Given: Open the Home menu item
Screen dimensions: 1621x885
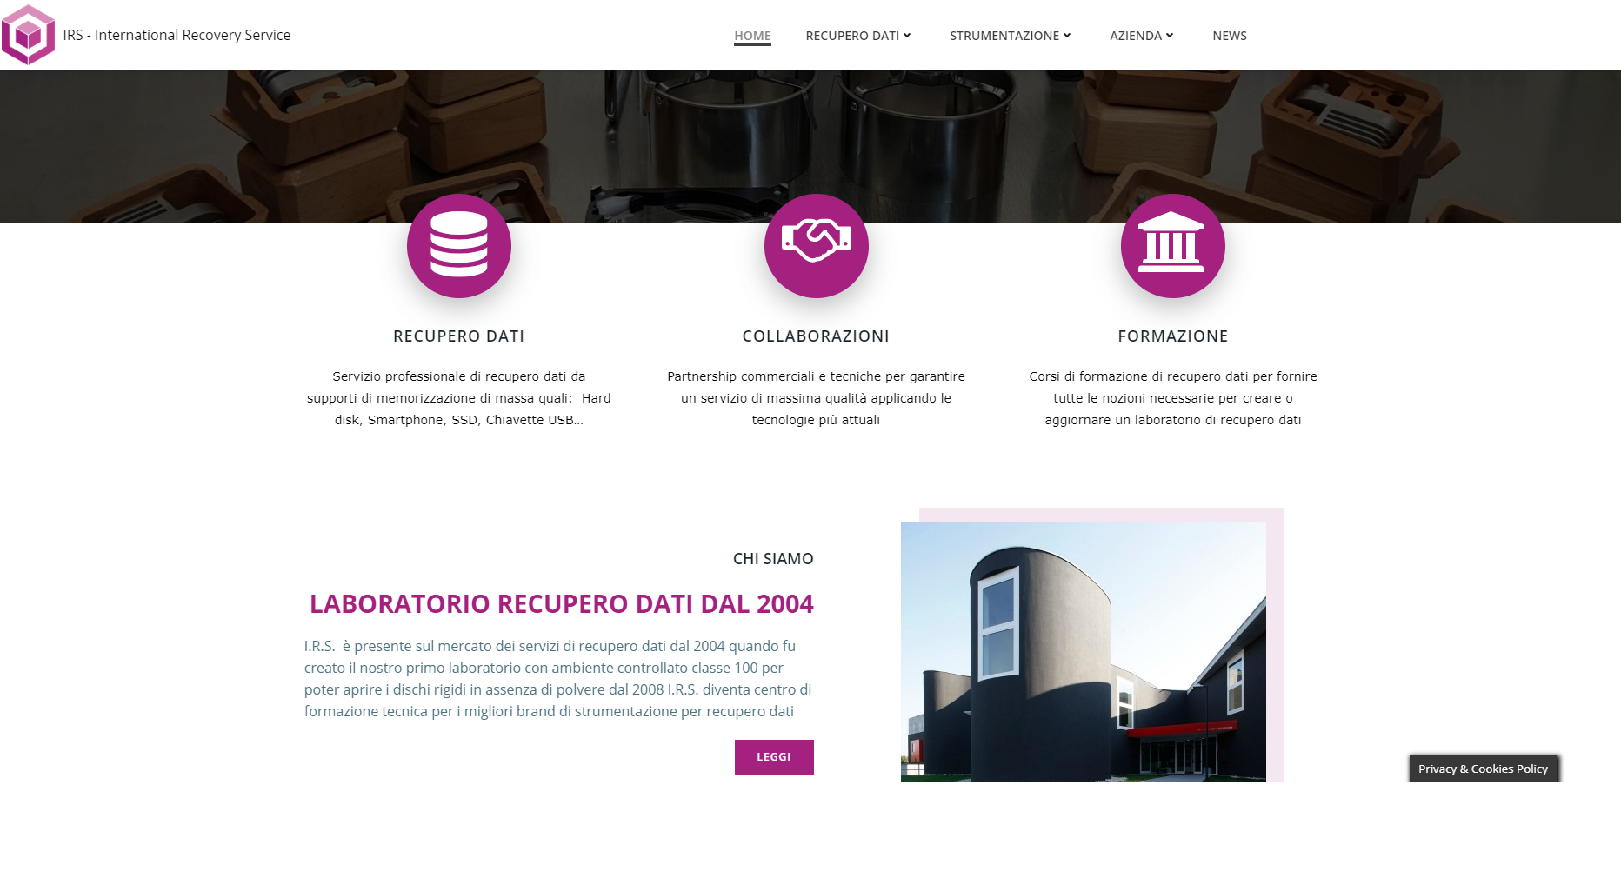Looking at the screenshot, I should click(x=752, y=36).
